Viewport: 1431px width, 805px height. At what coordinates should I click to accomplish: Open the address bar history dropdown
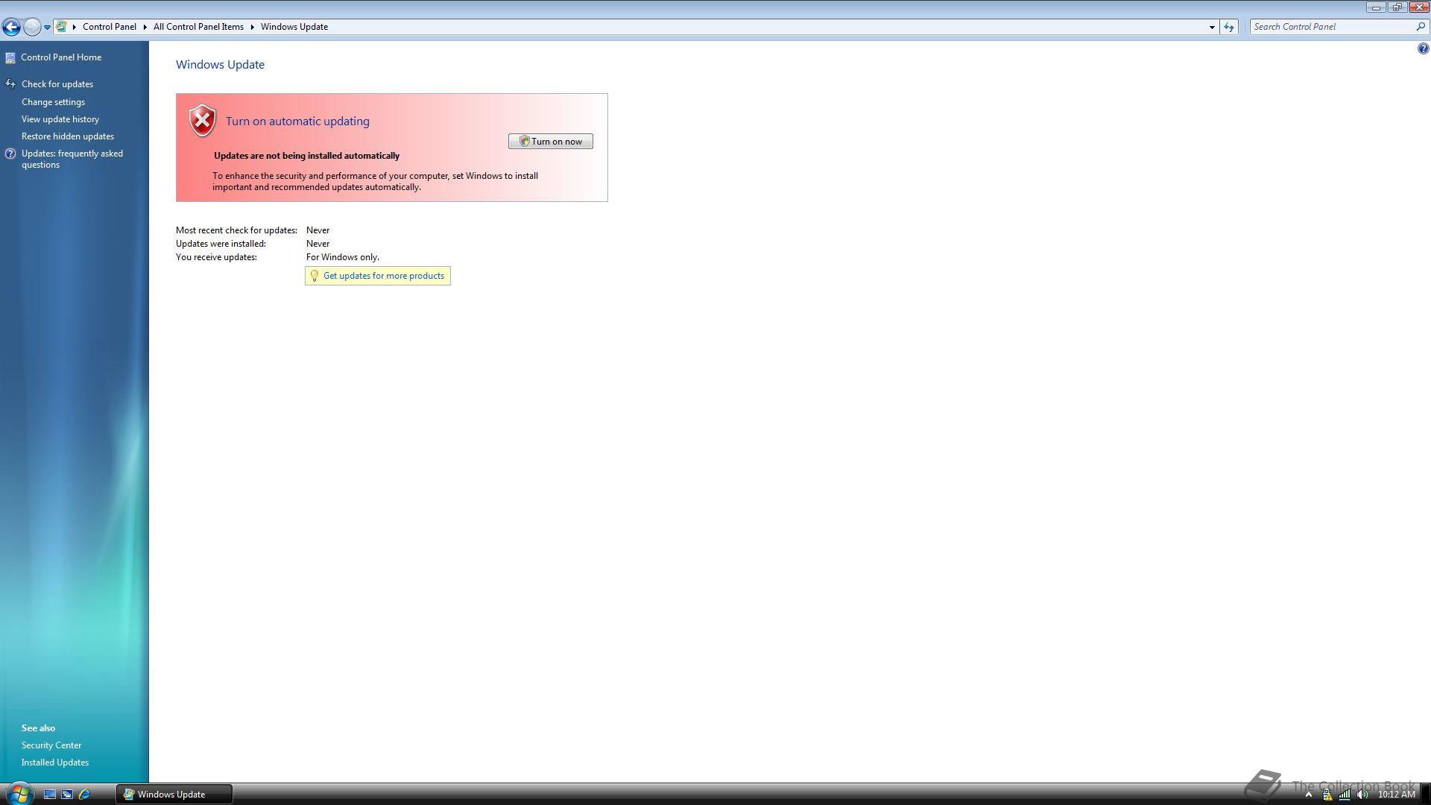pyautogui.click(x=1212, y=27)
